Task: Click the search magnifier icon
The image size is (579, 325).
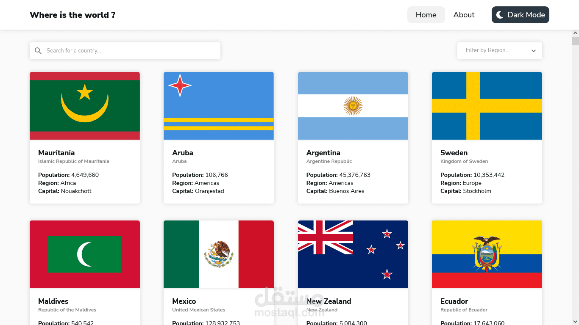Action: 38,50
